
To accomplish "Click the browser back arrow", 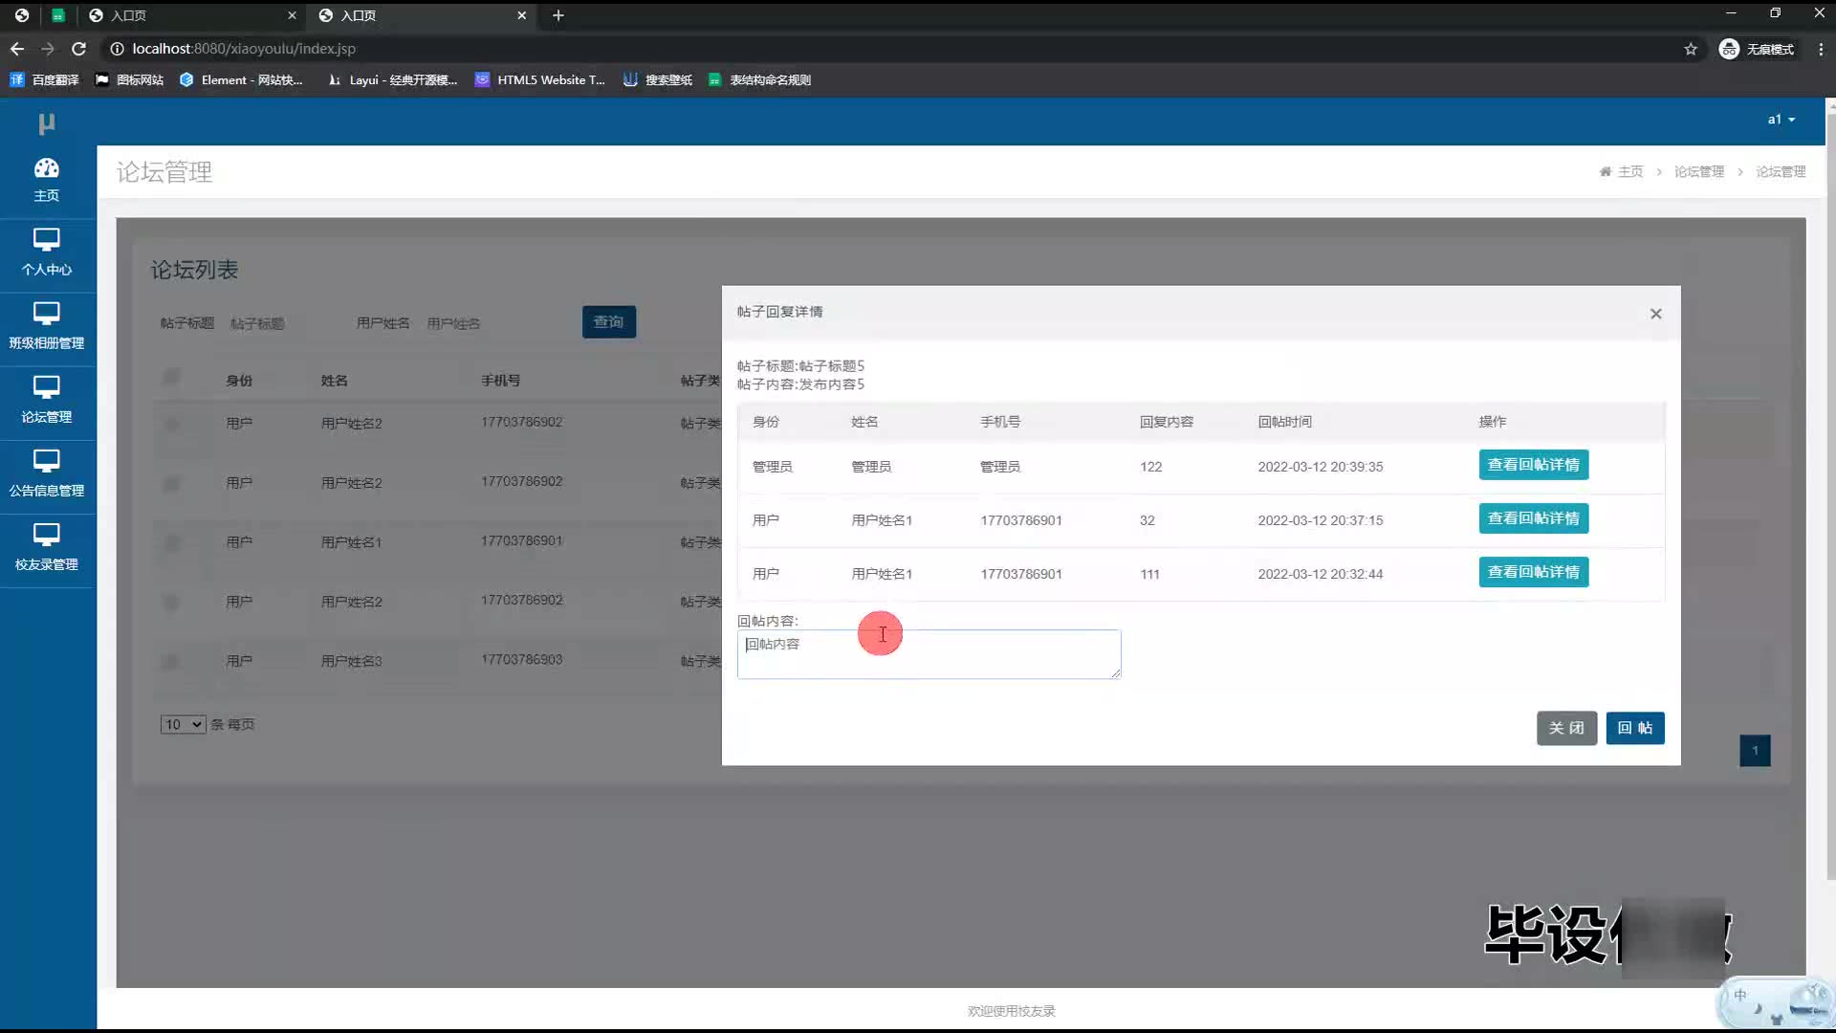I will pos(17,49).
